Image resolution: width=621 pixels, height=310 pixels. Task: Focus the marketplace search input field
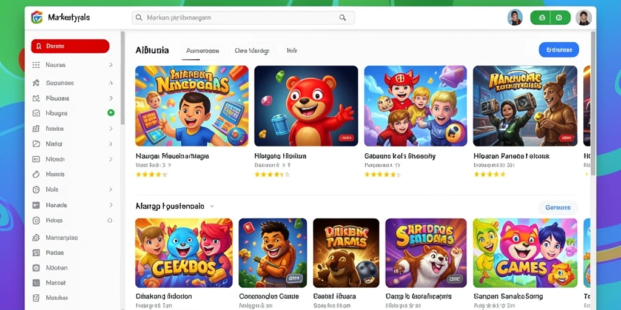243,18
